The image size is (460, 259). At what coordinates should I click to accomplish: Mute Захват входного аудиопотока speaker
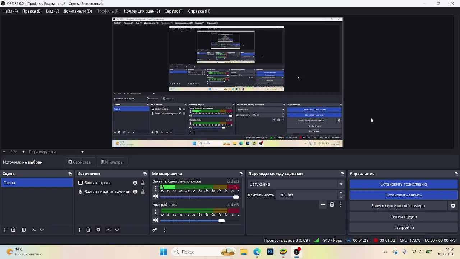pos(156,196)
